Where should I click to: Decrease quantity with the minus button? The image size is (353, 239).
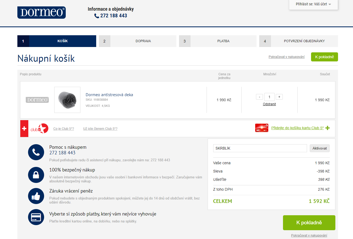(259, 97)
